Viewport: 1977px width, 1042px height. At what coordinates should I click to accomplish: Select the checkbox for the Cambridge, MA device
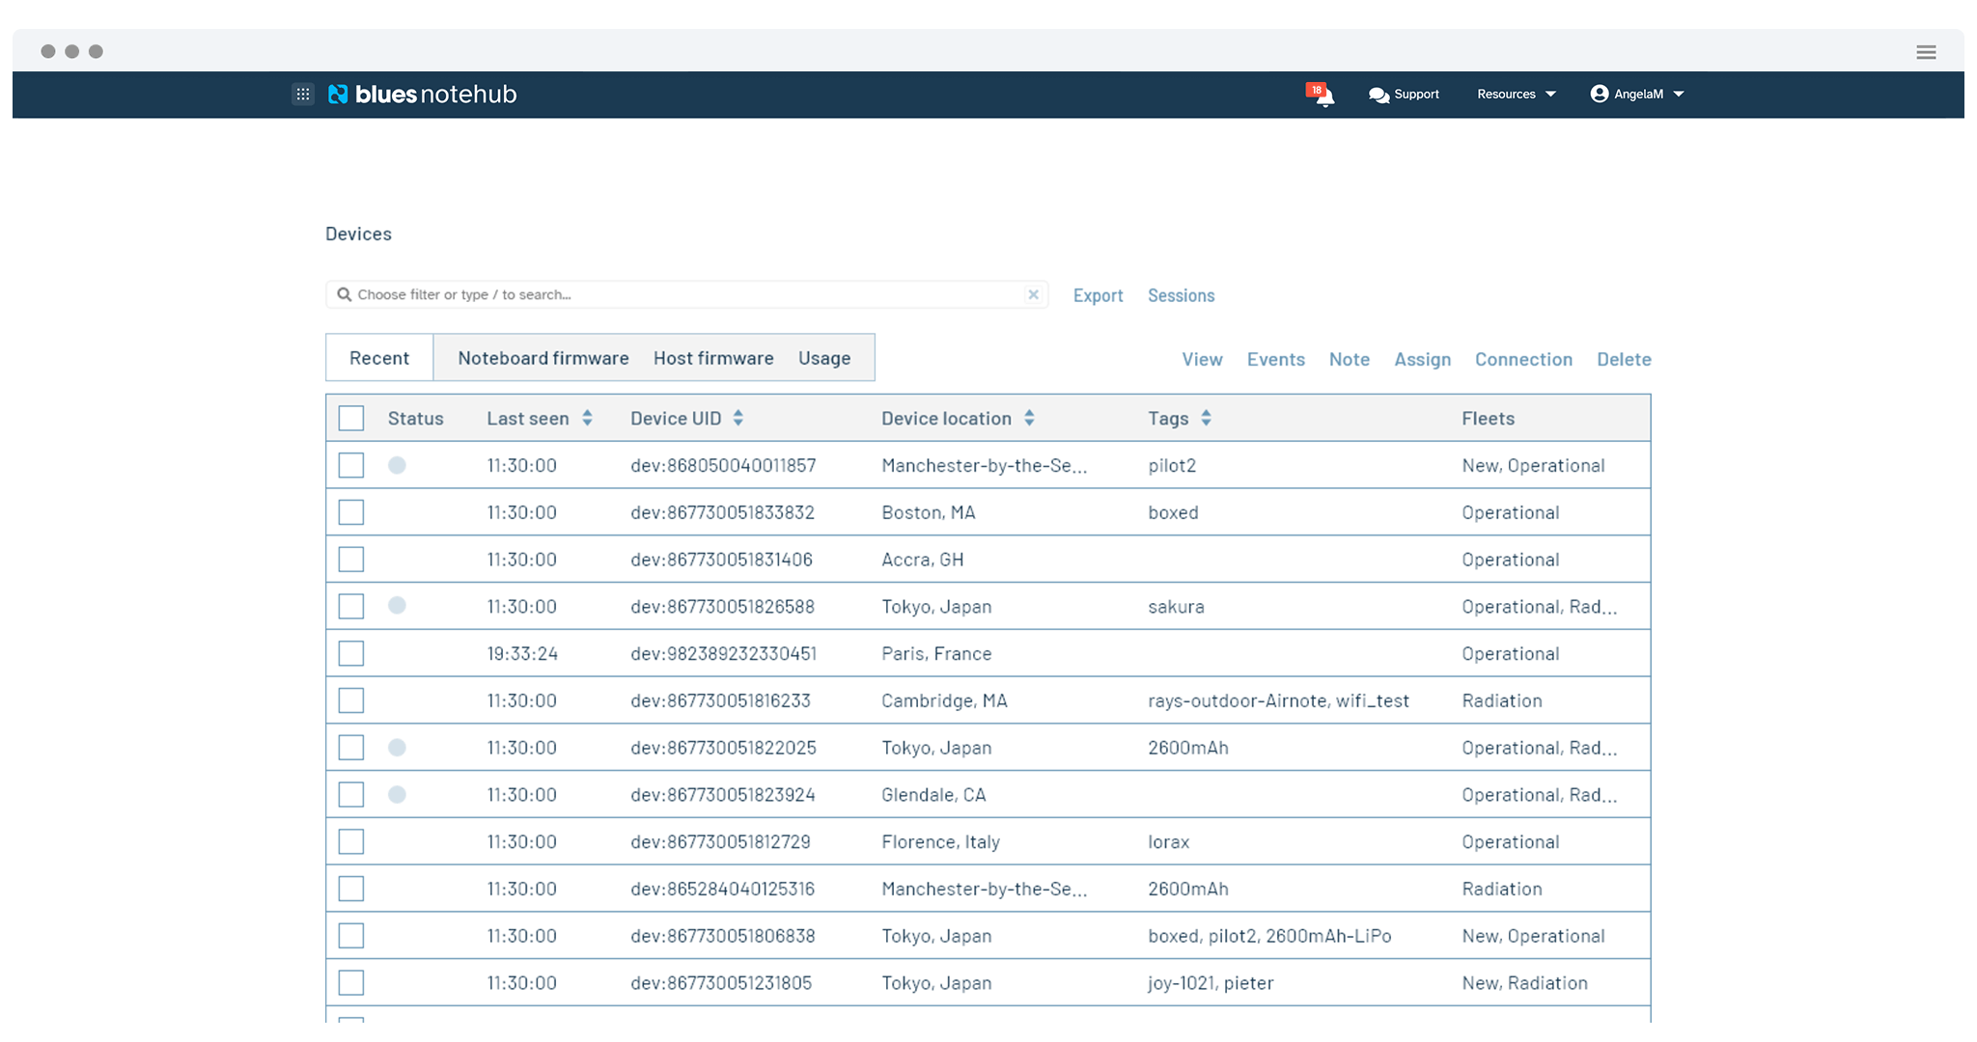pos(351,700)
